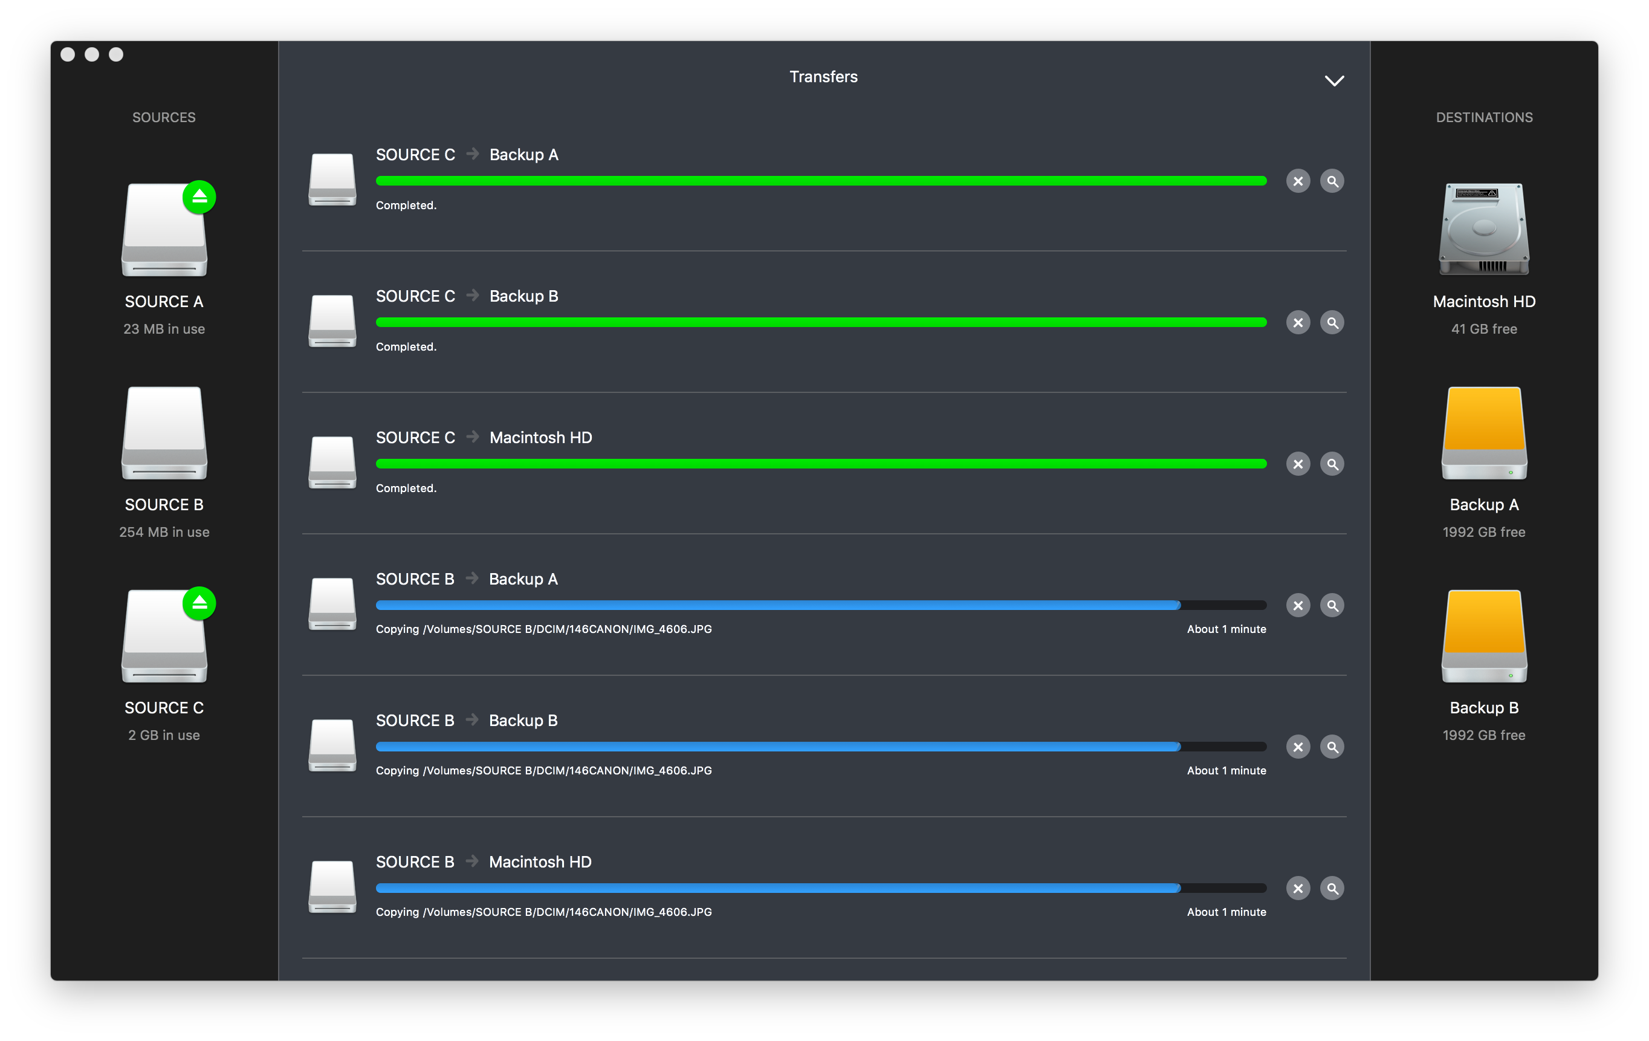Cancel SOURCE B to Backup B transfer

tap(1298, 747)
